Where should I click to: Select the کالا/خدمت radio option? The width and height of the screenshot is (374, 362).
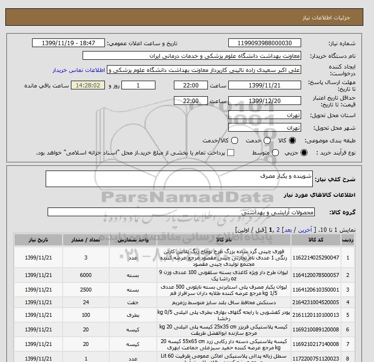point(235,140)
